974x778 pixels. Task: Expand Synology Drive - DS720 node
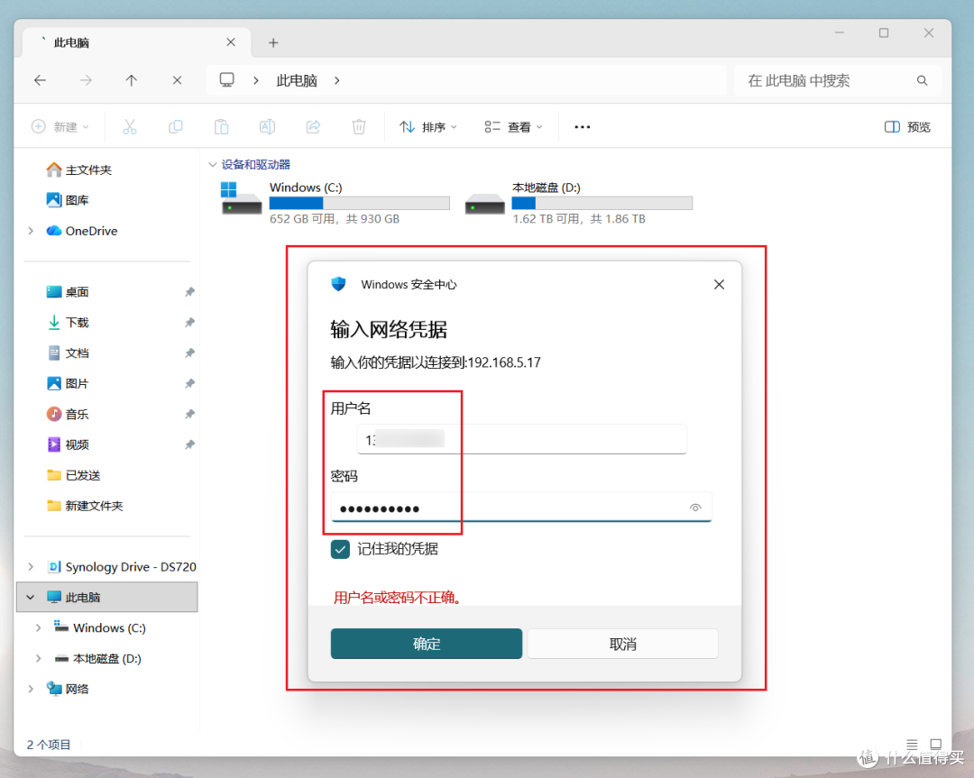click(31, 567)
